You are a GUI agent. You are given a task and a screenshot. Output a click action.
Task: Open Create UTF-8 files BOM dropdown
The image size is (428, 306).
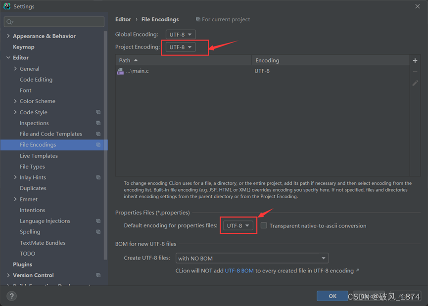tap(252, 258)
